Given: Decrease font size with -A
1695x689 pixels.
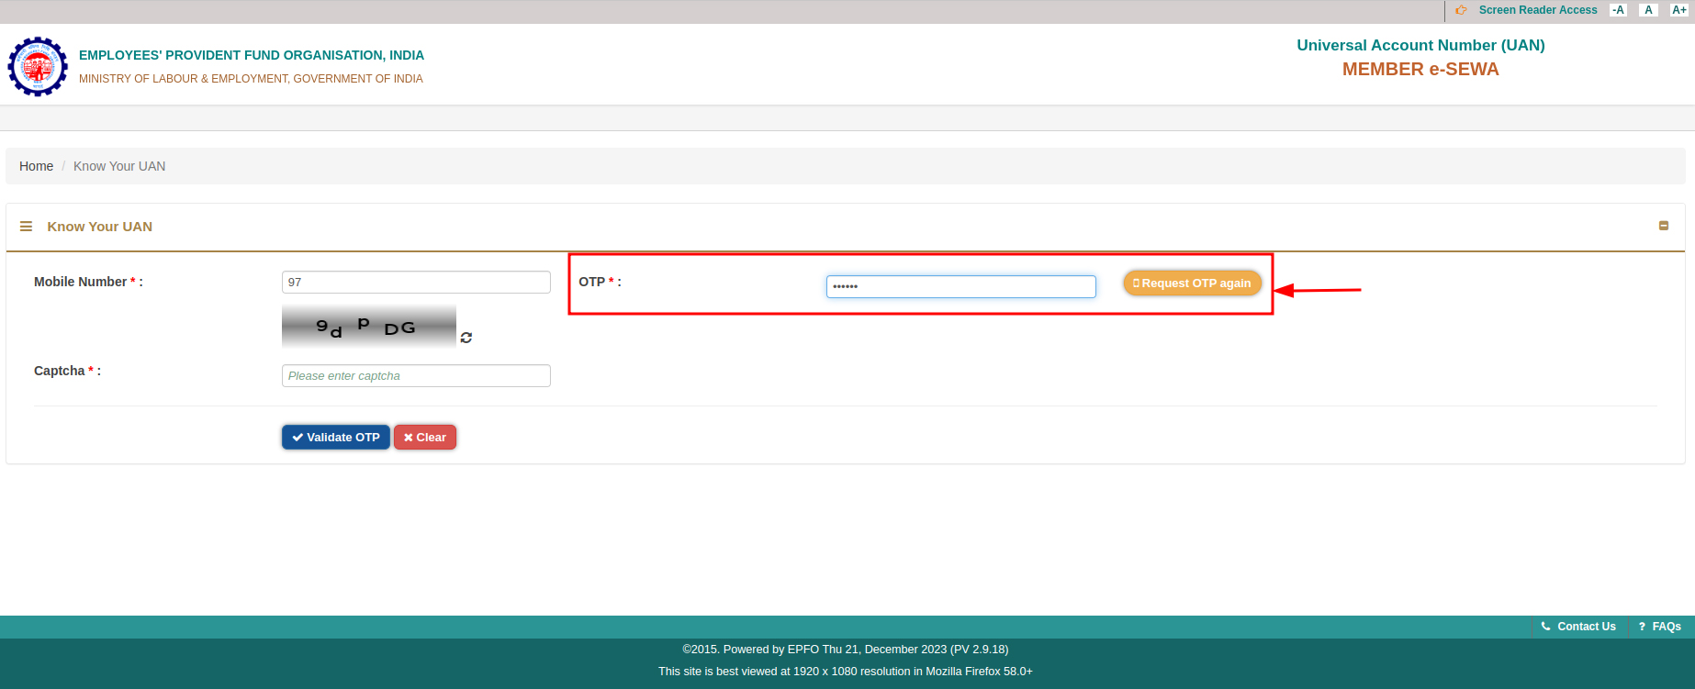Looking at the screenshot, I should tap(1618, 10).
